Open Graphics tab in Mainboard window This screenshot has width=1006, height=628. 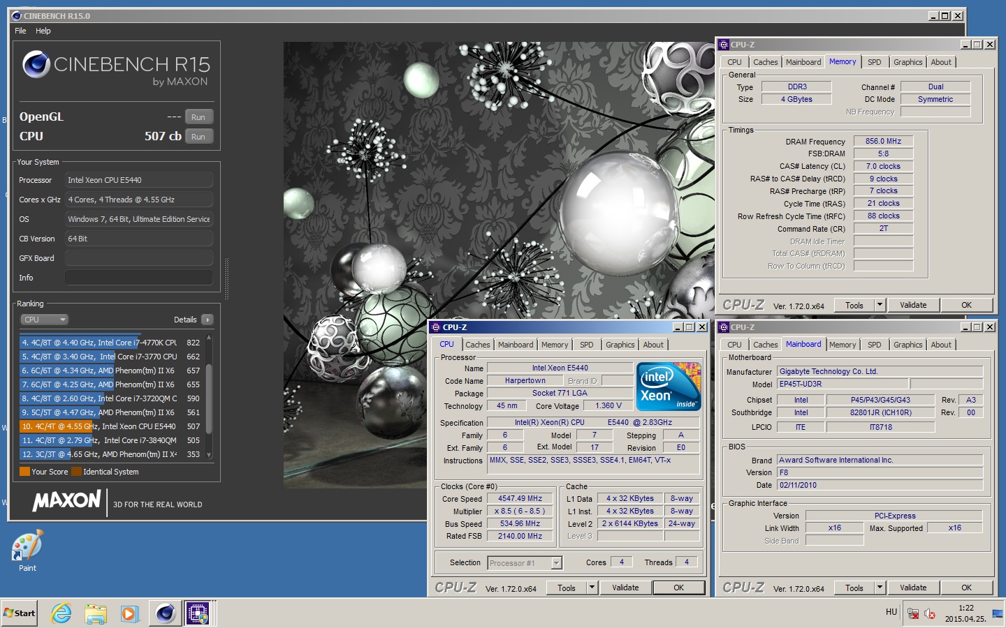908,345
